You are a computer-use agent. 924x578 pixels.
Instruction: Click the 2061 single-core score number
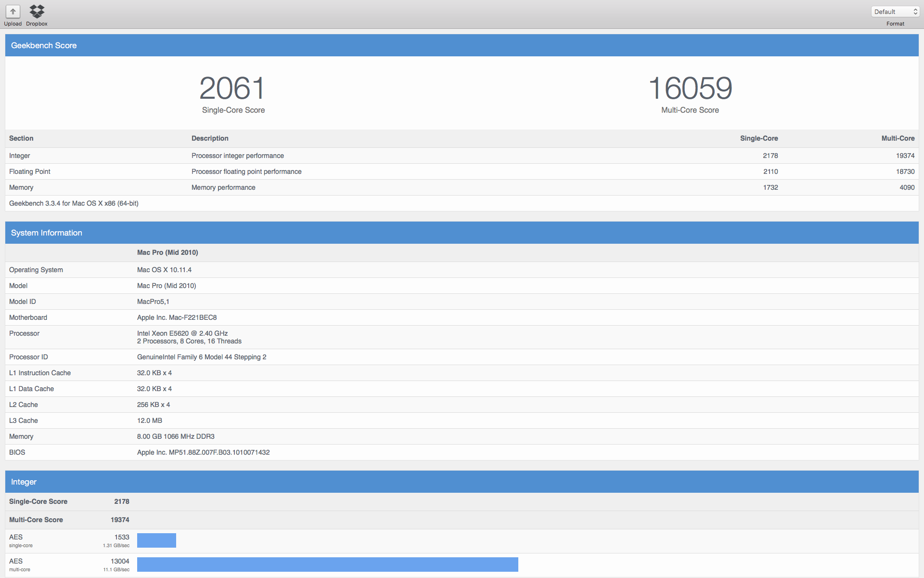233,89
